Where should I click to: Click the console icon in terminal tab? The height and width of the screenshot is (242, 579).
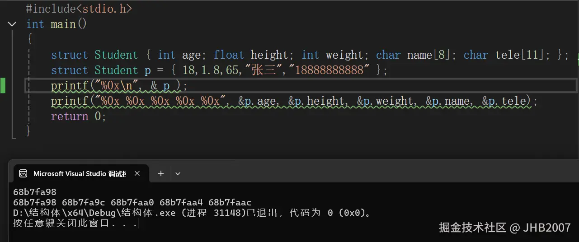[x=23, y=173]
